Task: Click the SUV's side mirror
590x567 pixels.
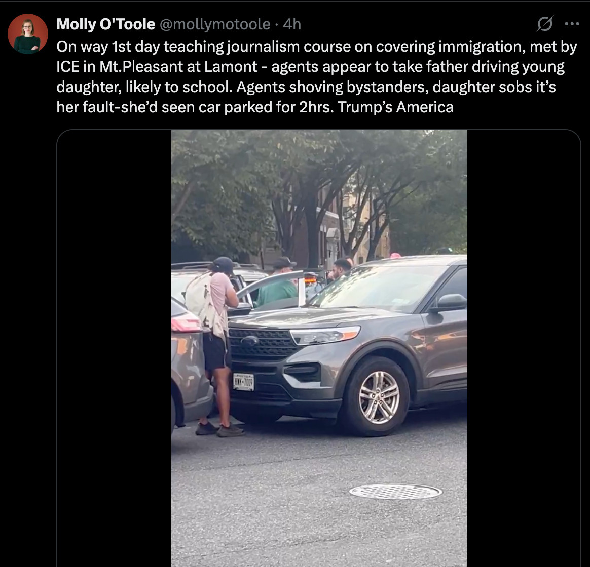Action: pos(450,303)
